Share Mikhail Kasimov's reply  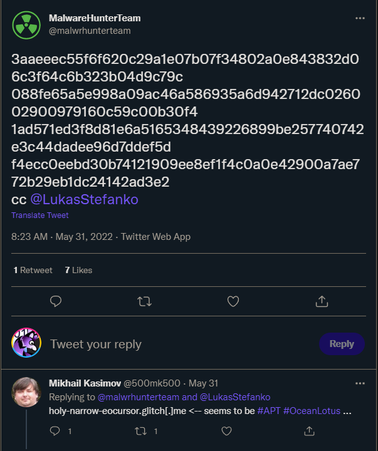click(309, 431)
